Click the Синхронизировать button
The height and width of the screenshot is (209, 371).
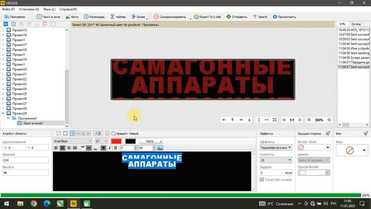pos(169,17)
